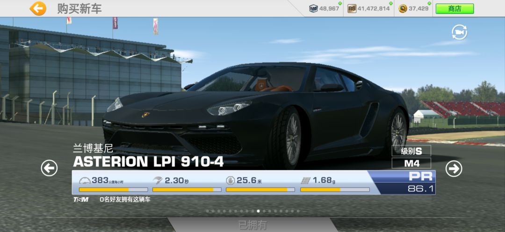Image resolution: width=505 pixels, height=232 pixels.
Task: Click the braking yellow stat bar
Action: 260,190
